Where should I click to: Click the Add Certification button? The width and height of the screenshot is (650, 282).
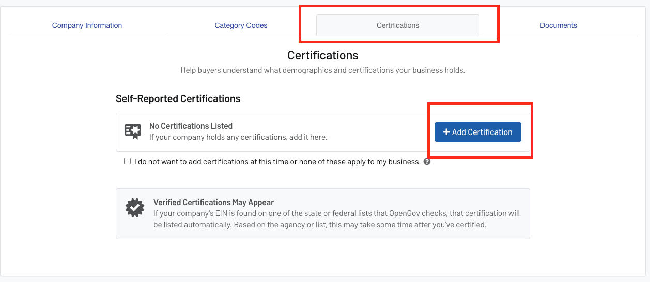[x=478, y=132]
